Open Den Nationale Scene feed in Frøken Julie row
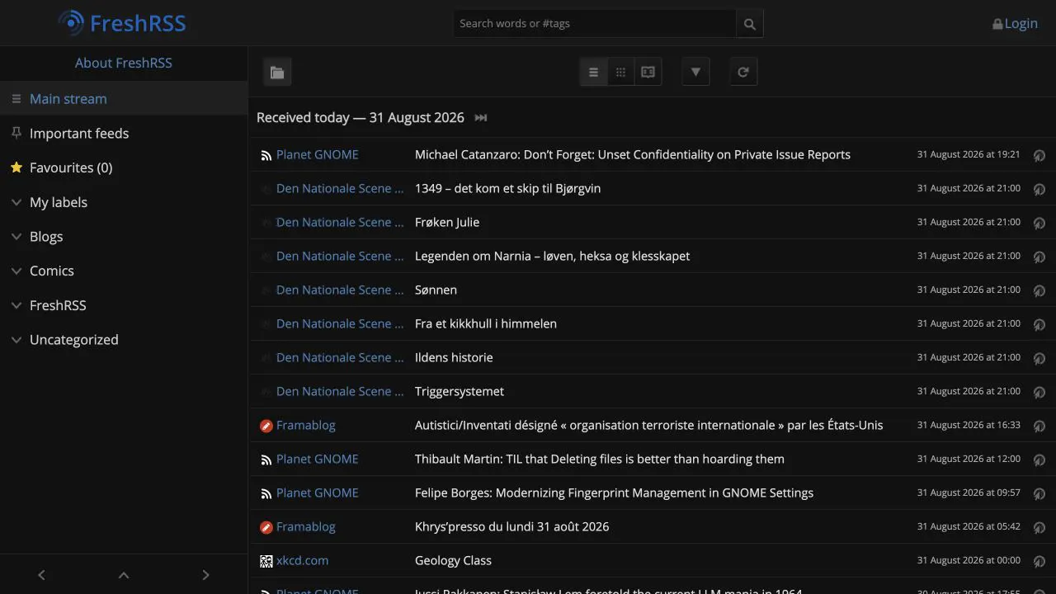Image resolution: width=1056 pixels, height=594 pixels. pos(340,222)
